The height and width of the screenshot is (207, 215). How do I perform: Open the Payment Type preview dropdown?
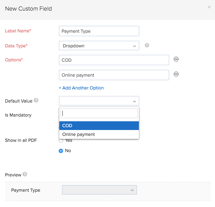click(x=100, y=190)
